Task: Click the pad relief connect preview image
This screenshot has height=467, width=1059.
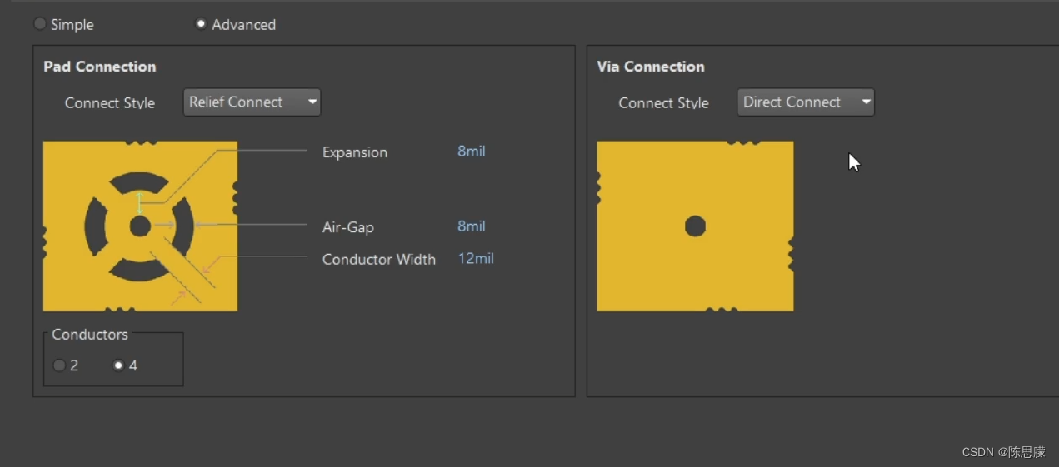Action: (x=141, y=226)
